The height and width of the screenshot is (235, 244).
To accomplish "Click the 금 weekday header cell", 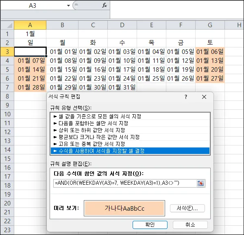I will [x=181, y=43].
